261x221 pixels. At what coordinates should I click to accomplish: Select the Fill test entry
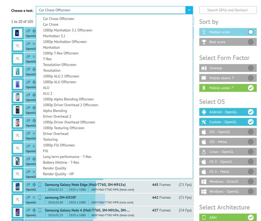[45, 151]
